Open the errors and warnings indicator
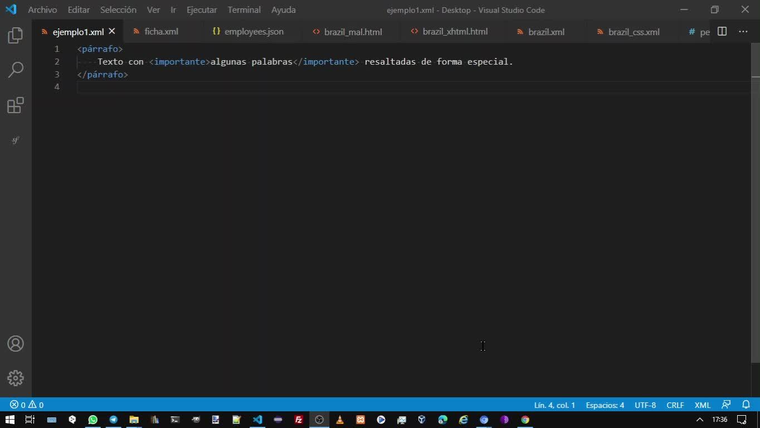 pyautogui.click(x=27, y=405)
